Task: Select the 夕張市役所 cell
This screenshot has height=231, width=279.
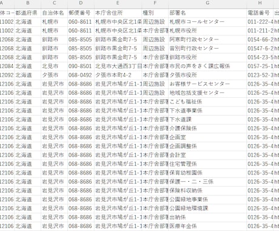Action: click(x=207, y=75)
